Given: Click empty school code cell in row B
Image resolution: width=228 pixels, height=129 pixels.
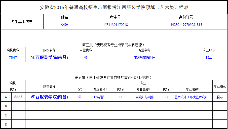Looking at the screenshot, I should tap(18, 106).
